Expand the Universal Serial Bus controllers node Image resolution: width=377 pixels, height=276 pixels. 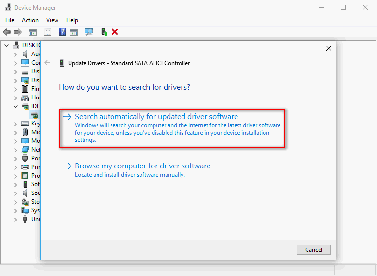[x=15, y=219]
